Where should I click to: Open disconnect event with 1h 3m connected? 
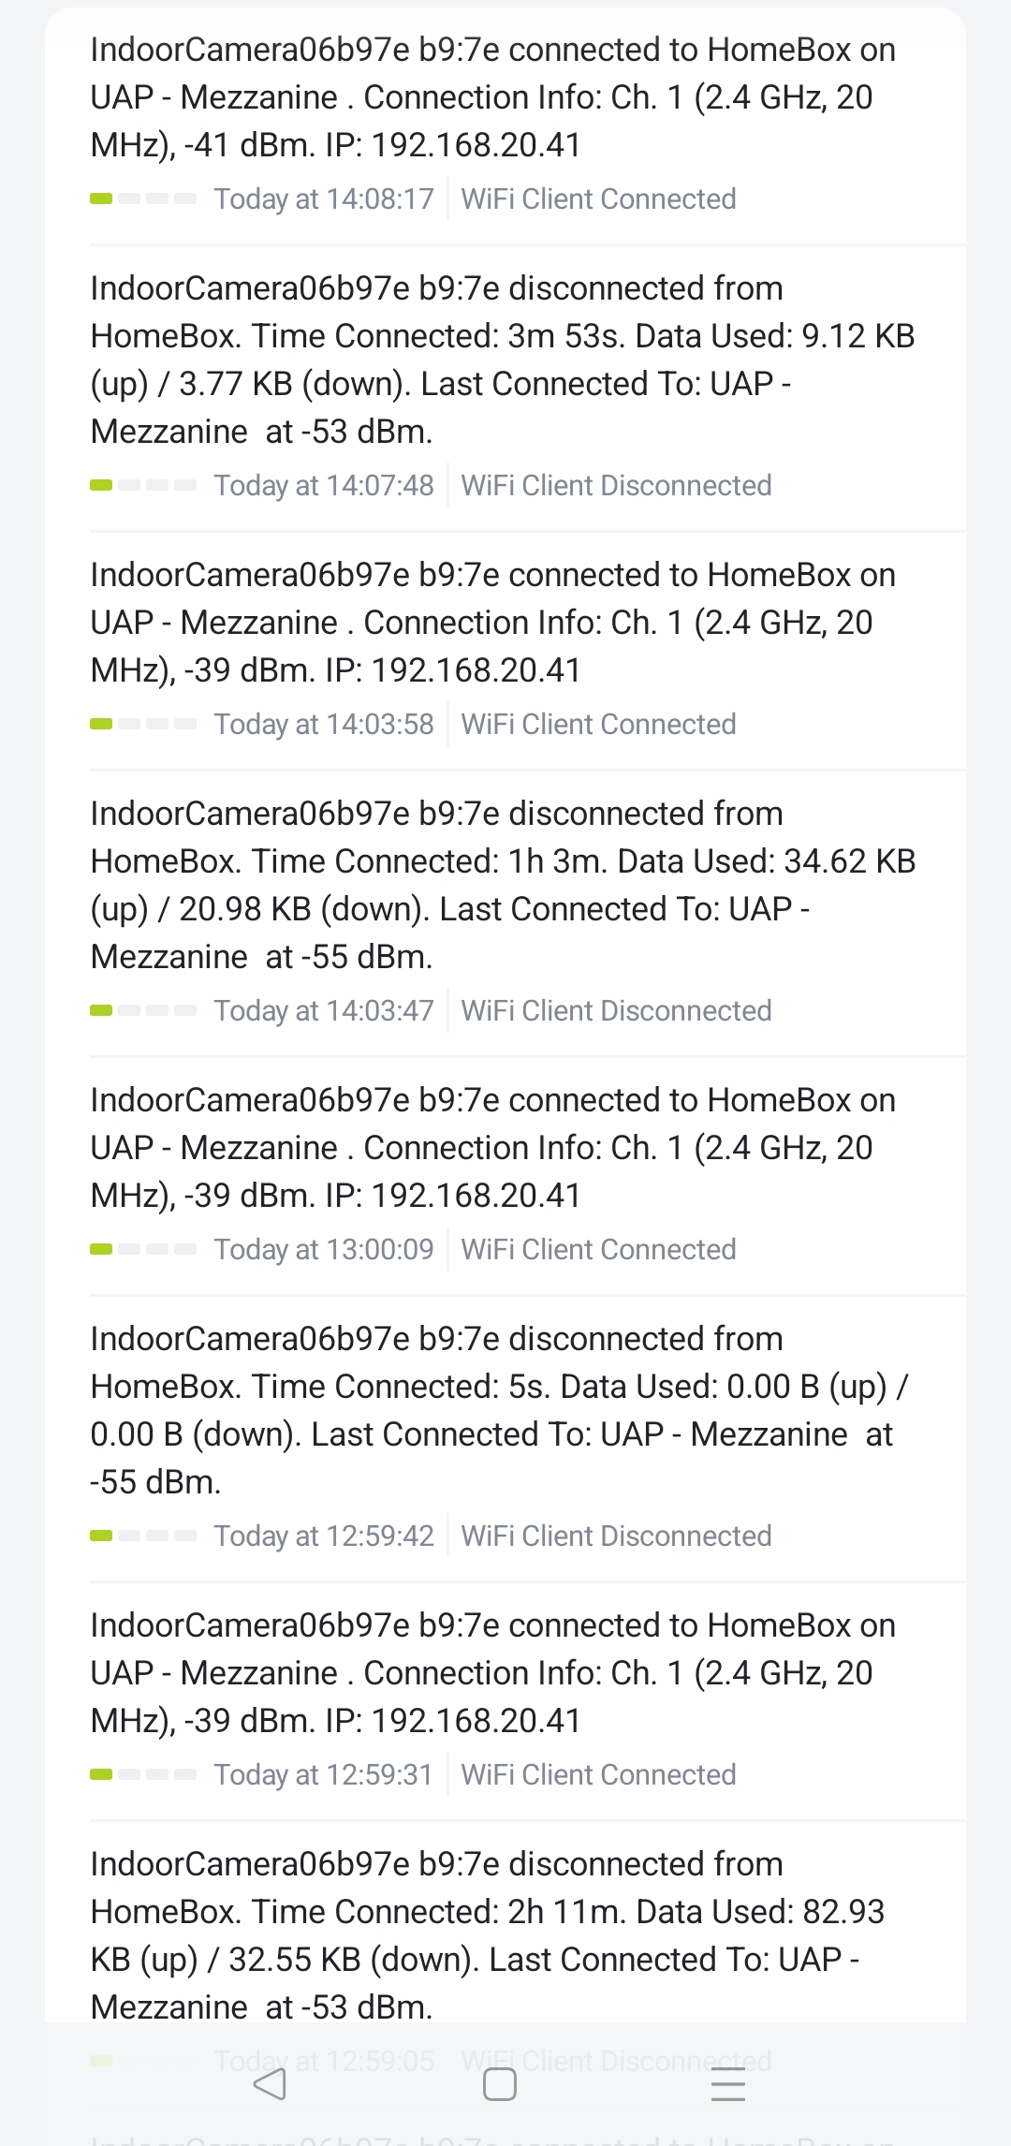coord(502,885)
